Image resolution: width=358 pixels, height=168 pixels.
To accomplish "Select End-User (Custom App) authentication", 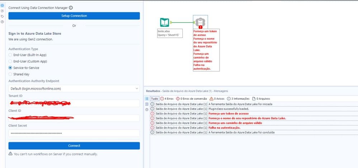I will [10, 61].
